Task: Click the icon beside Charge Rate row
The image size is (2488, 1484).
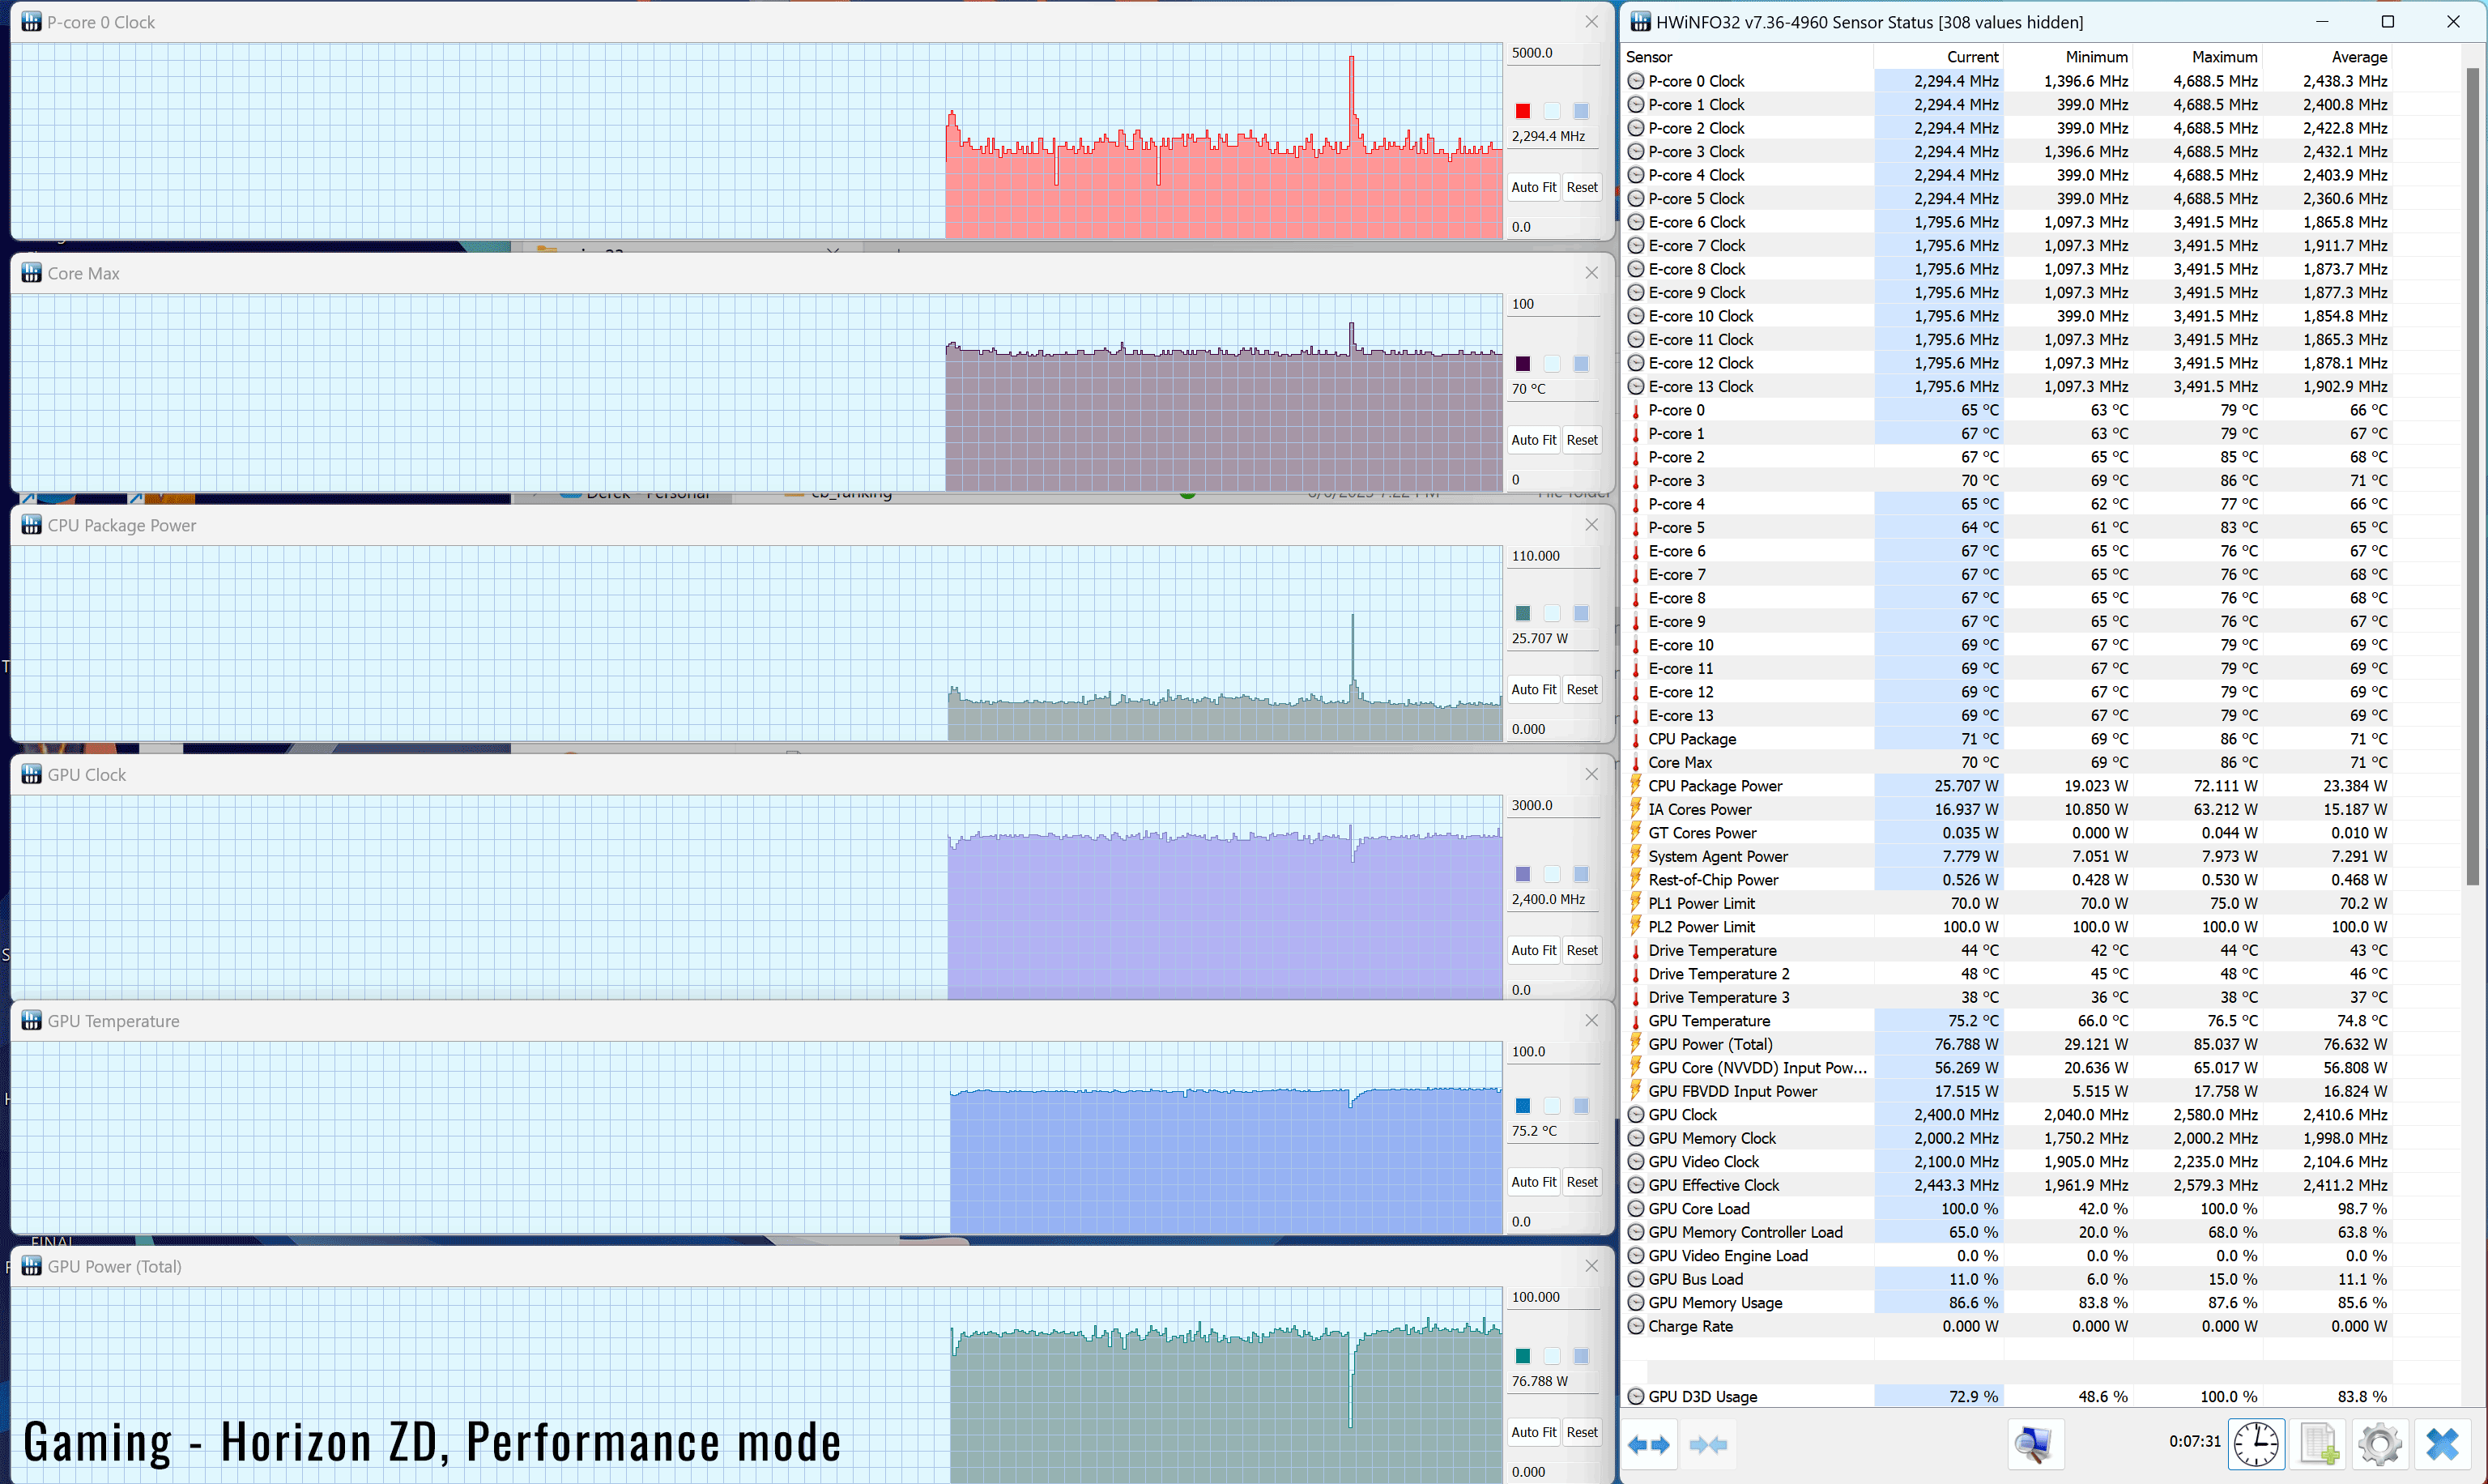Action: pyautogui.click(x=1635, y=1326)
